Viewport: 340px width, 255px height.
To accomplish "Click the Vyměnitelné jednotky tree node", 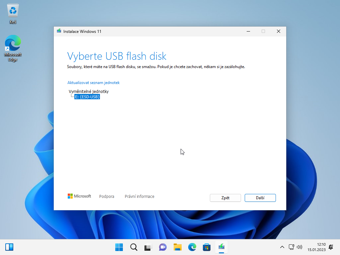I will (x=89, y=91).
